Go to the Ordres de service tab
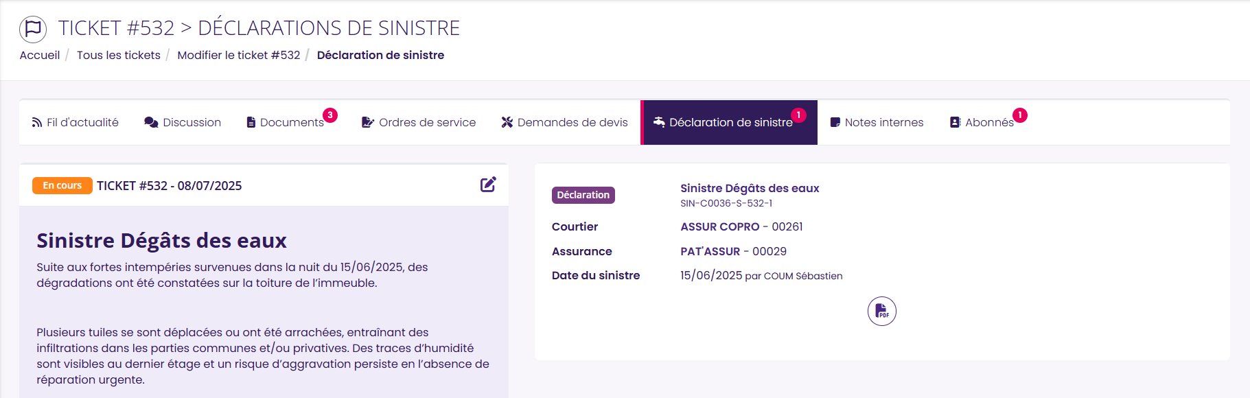 (419, 122)
